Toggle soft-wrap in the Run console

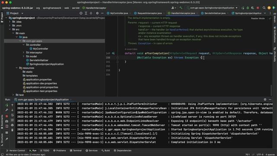[x=12, y=115]
